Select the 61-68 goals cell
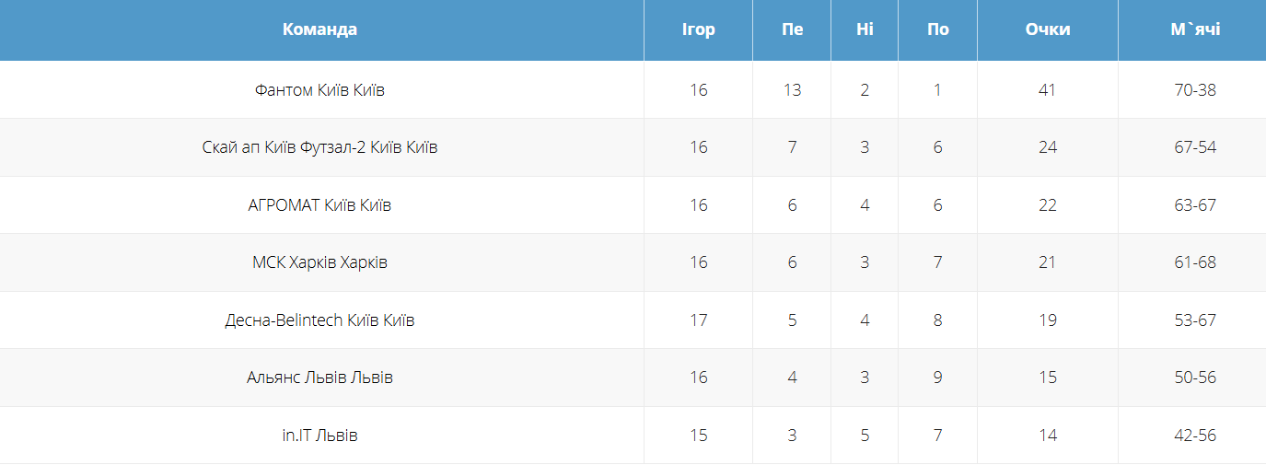 coord(1195,262)
